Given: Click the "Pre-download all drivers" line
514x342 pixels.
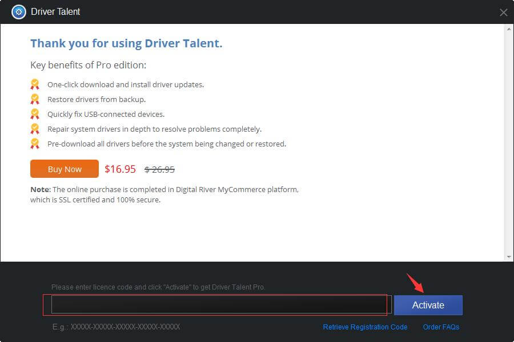Looking at the screenshot, I should (x=167, y=144).
